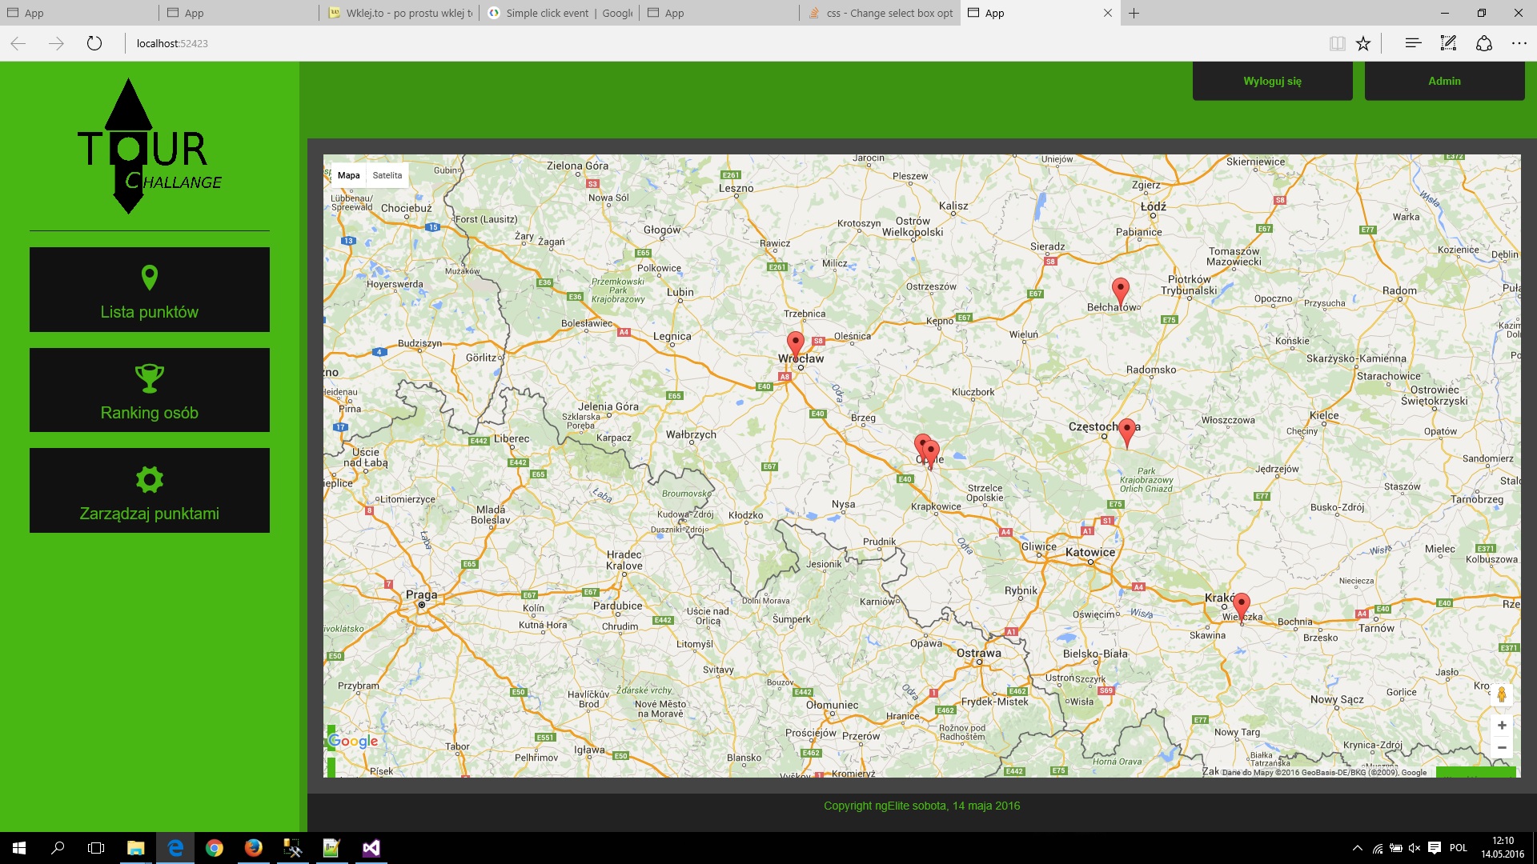The image size is (1537, 864).
Task: Open Visual Studio from the taskbar
Action: pyautogui.click(x=371, y=848)
